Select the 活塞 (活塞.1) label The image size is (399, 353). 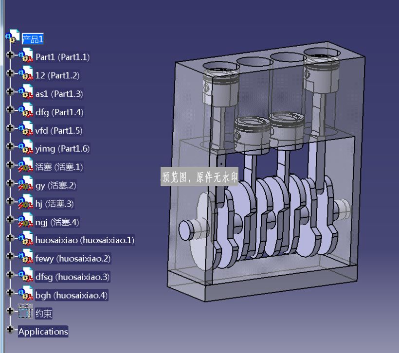tap(59, 167)
